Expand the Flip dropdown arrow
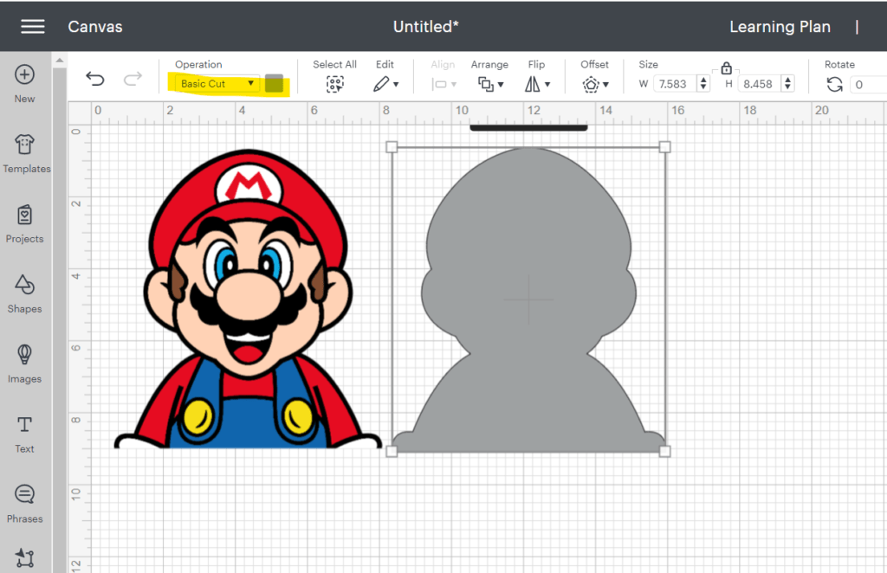 click(547, 85)
